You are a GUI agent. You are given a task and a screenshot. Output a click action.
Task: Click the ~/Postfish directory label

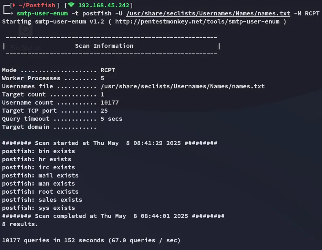coord(37,5)
